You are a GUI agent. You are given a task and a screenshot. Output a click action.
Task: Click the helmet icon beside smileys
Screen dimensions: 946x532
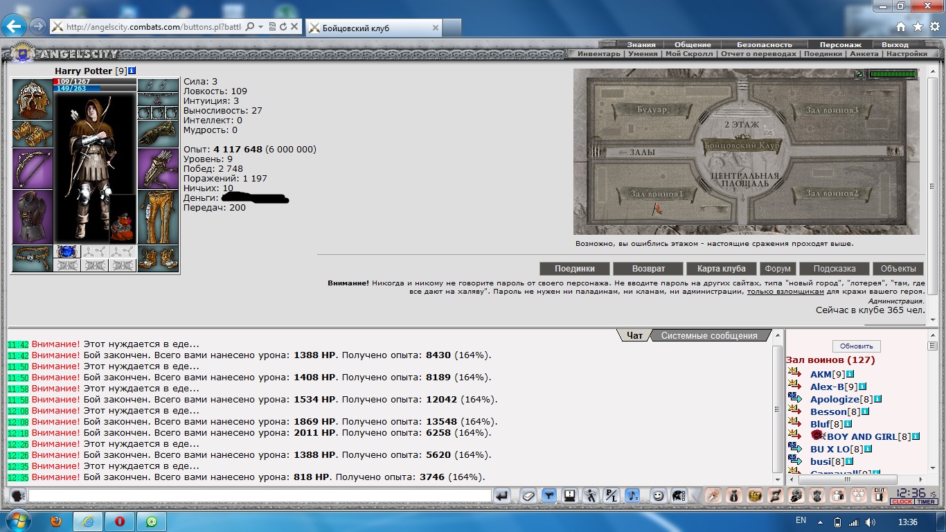[679, 495]
